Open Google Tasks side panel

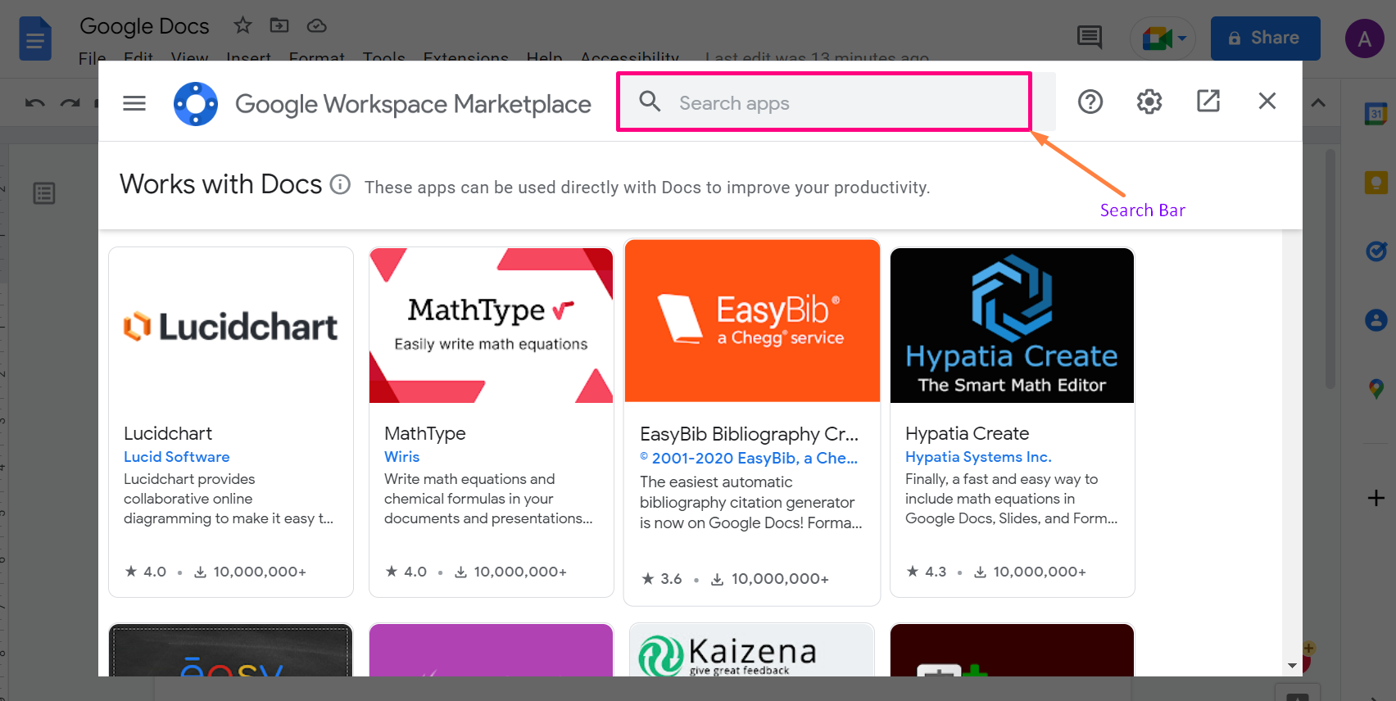[x=1376, y=251]
